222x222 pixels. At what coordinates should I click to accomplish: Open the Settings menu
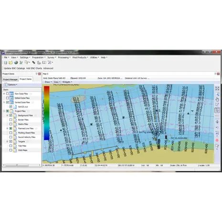[25, 57]
